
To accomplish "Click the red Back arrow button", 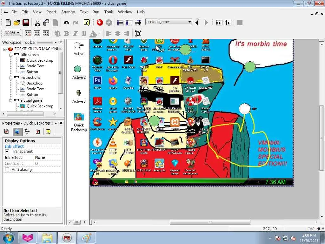I will (100, 23).
